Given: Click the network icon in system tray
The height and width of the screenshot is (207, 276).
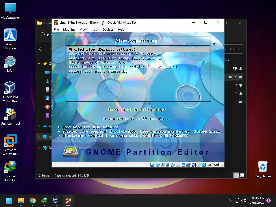Looking at the screenshot, I should [237, 201].
